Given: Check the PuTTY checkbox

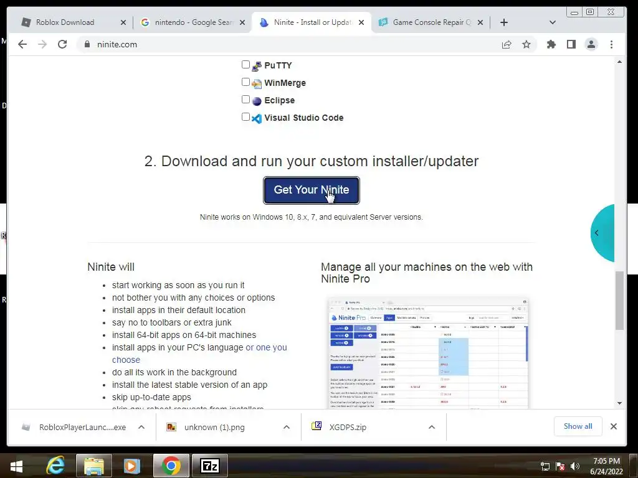Looking at the screenshot, I should 245,65.
